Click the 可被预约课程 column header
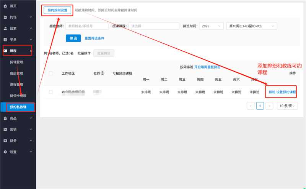 pyautogui.click(x=122, y=73)
